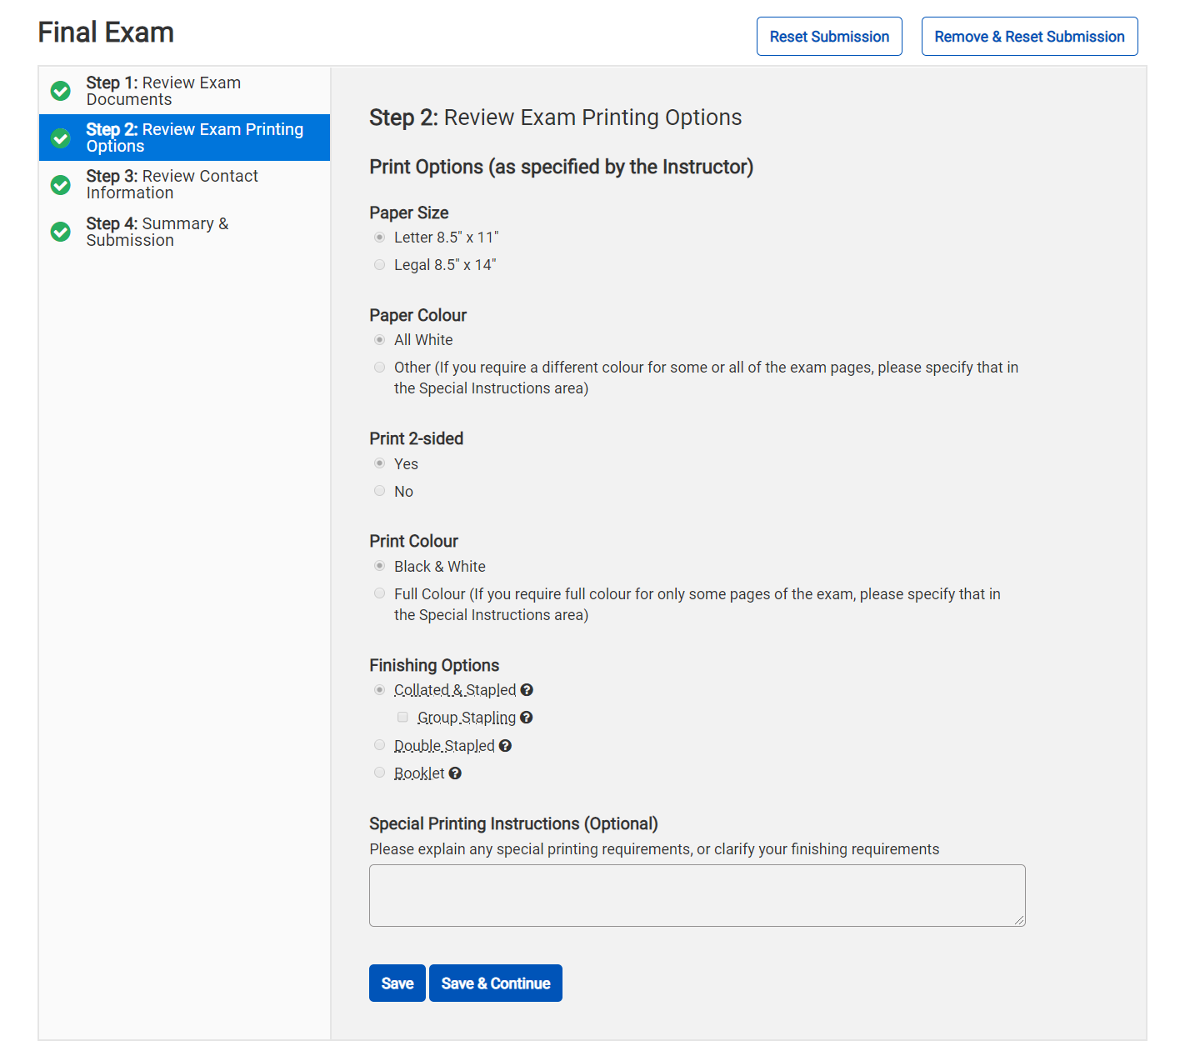Click the green checkmark icon beside Step 1
Image resolution: width=1180 pixels, height=1056 pixels.
[61, 91]
